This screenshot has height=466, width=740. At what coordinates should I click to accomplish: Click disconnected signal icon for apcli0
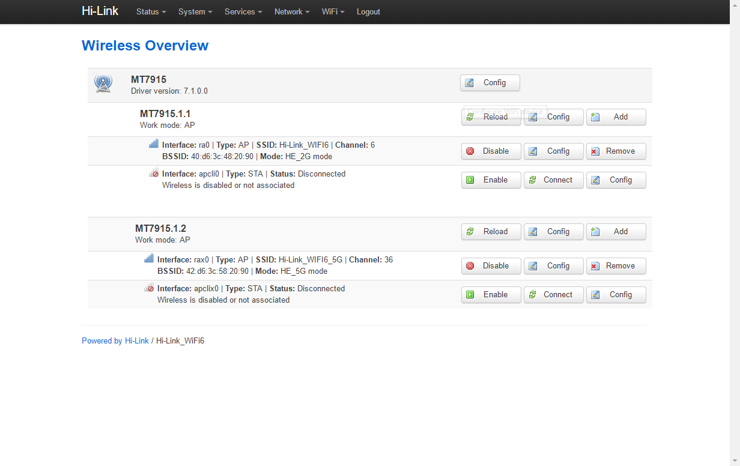[154, 174]
